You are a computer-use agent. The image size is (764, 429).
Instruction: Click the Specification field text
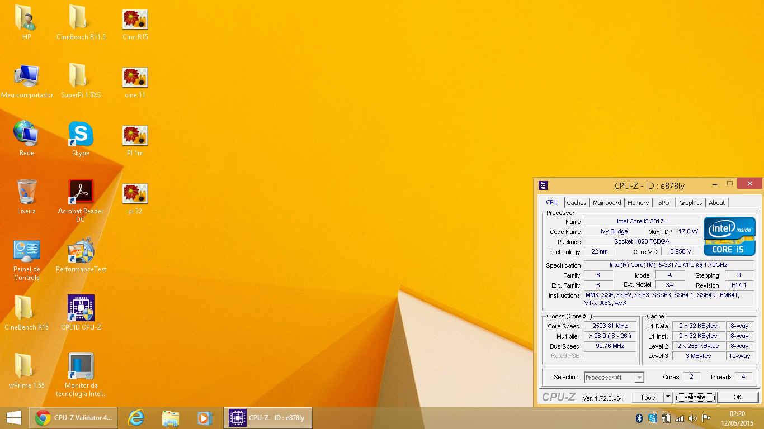[x=668, y=265]
